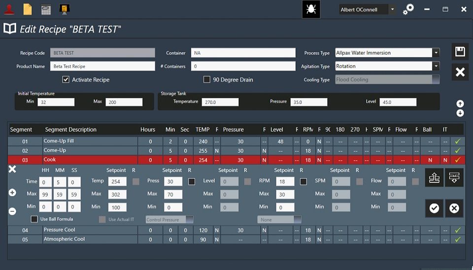This screenshot has width=473, height=270.
Task: Toggle Flow ramp R checkbox
Action: click(x=415, y=181)
